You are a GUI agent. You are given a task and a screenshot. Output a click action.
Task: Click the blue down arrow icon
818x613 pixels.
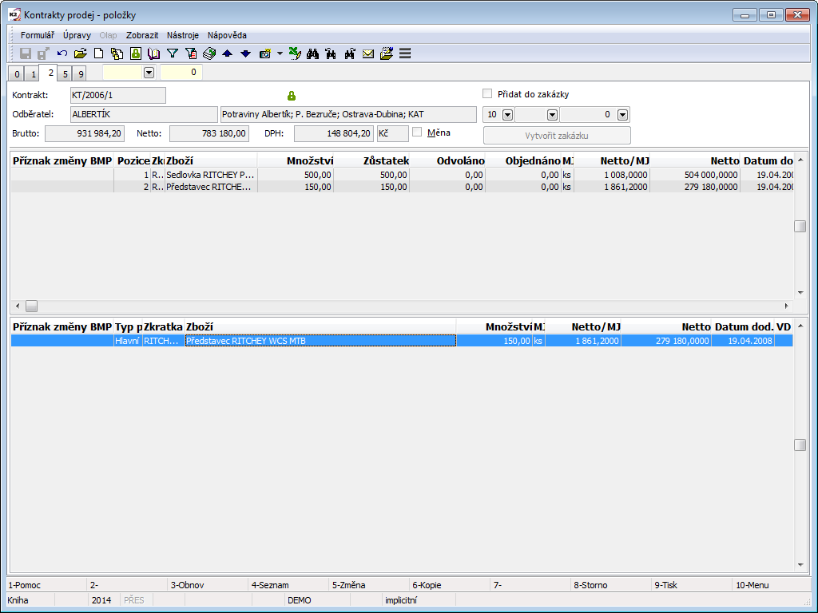[245, 53]
